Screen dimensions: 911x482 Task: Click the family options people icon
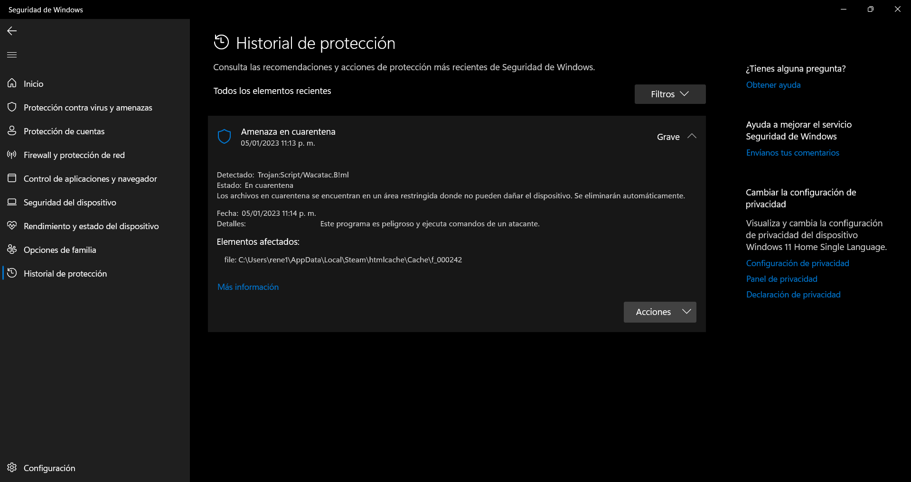(x=12, y=249)
